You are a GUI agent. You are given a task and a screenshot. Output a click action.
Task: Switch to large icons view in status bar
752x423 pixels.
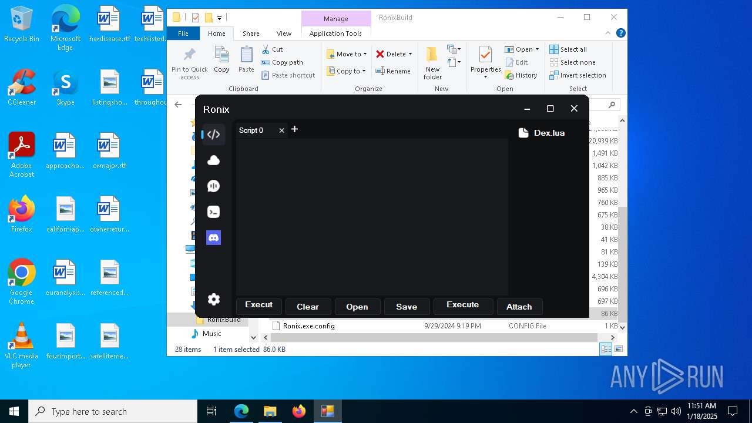tap(618, 350)
